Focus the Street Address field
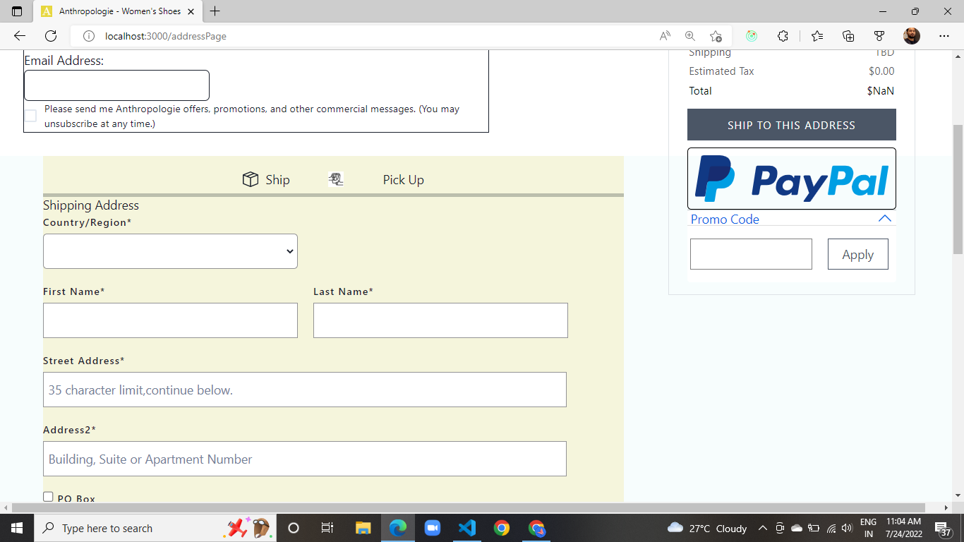Image resolution: width=964 pixels, height=542 pixels. (305, 390)
